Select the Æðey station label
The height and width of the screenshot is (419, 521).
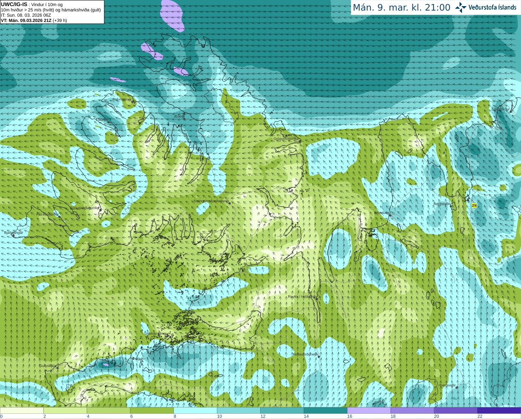[179, 116]
